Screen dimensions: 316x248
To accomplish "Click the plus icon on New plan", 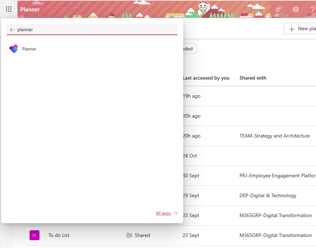I will point(291,29).
